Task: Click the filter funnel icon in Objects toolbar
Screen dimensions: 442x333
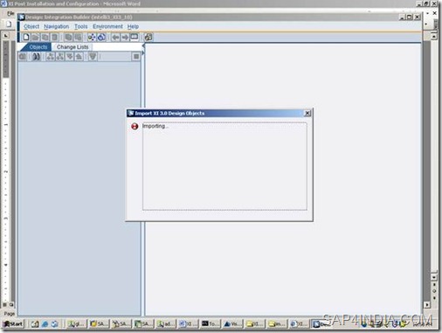Action: (x=93, y=56)
